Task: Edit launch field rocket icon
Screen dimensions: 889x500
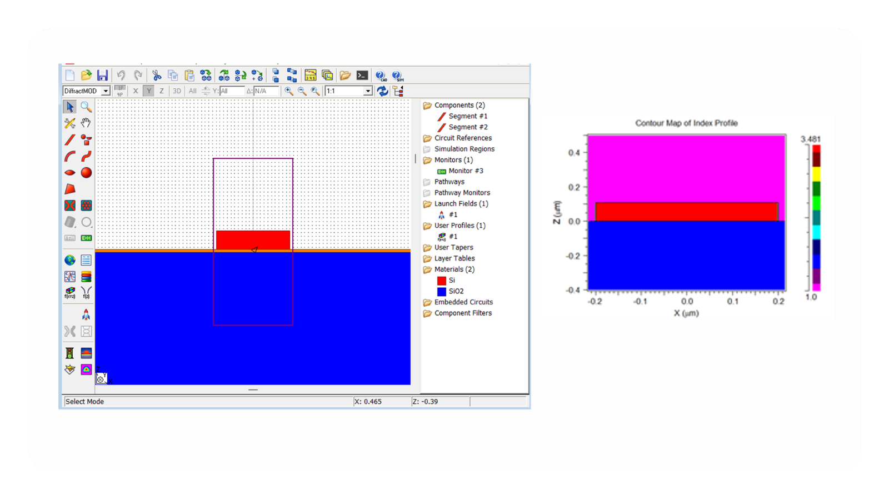Action: [86, 315]
